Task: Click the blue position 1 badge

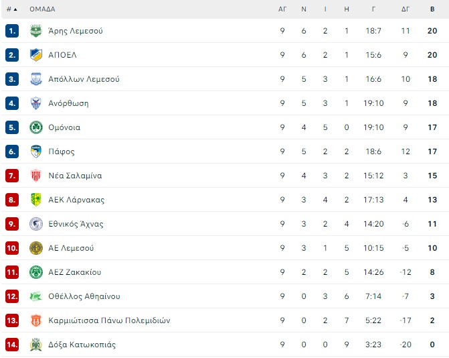Action: (12, 31)
